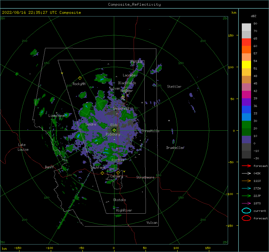Click the Cochrane city label

click(98, 168)
